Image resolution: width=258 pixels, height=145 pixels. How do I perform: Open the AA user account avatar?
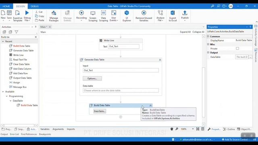click(x=231, y=6)
